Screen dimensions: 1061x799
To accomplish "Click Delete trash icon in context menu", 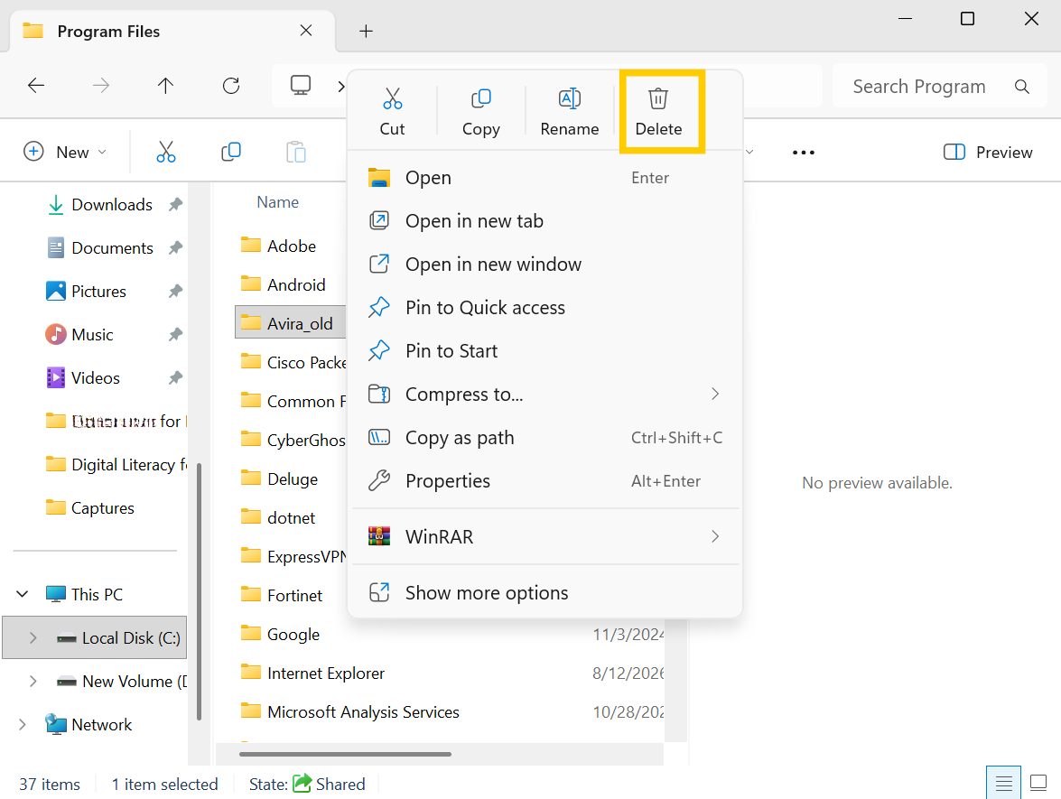I will point(658,98).
